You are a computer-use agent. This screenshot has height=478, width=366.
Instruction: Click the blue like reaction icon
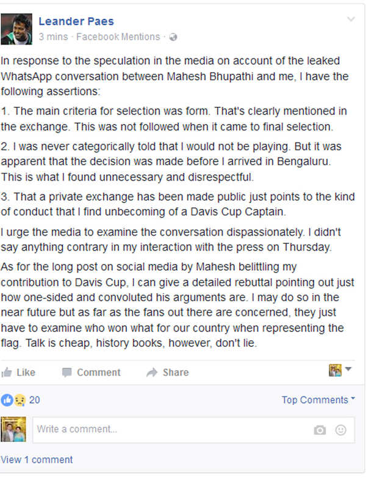[7, 400]
